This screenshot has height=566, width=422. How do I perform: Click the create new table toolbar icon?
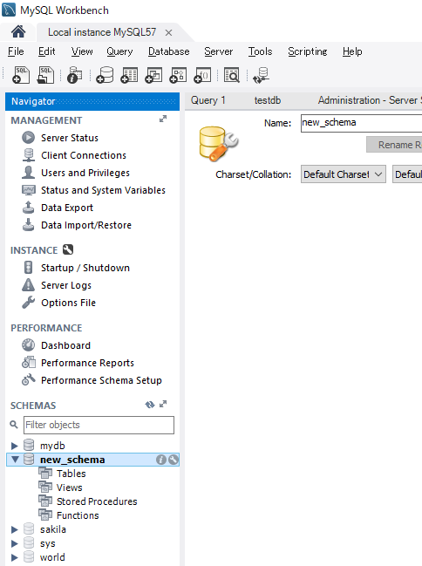click(129, 75)
